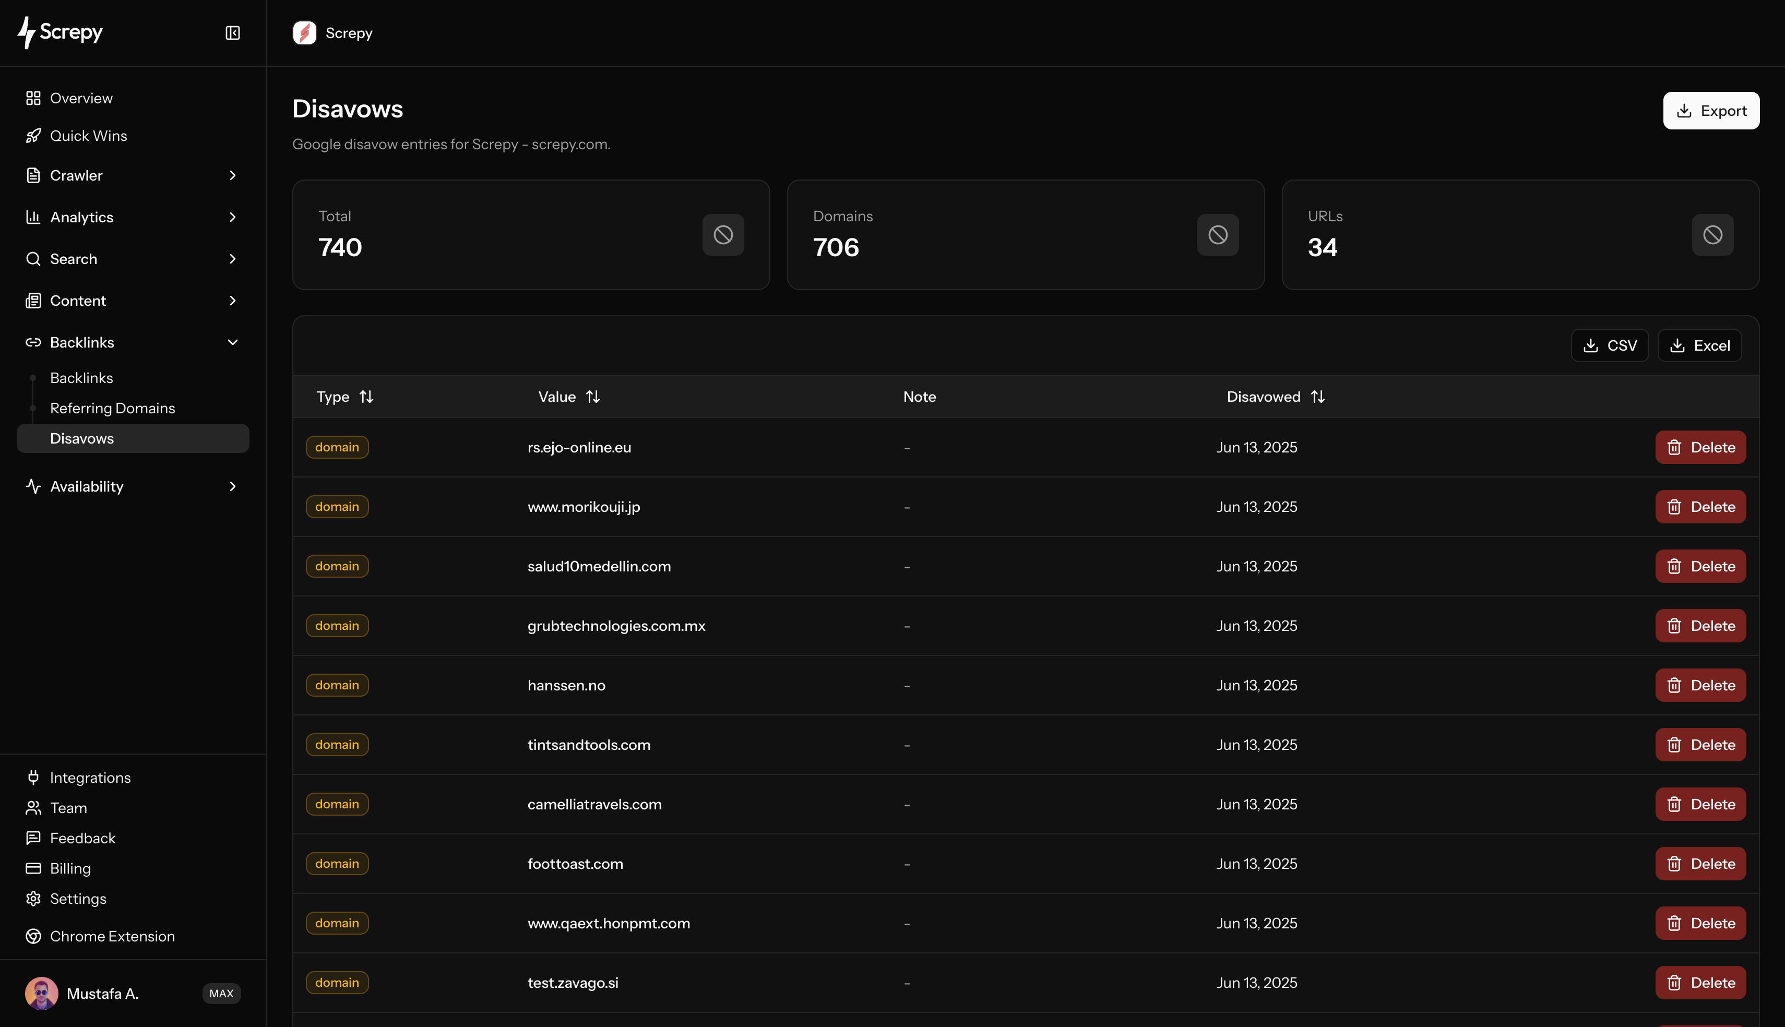Click Screpy project name in header
The width and height of the screenshot is (1785, 1027).
point(349,33)
